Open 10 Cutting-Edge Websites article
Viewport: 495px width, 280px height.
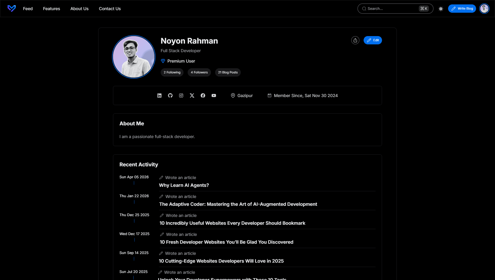(x=221, y=261)
